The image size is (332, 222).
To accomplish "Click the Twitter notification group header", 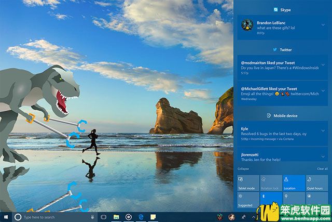I will [x=282, y=50].
